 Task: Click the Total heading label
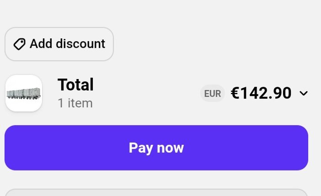click(x=76, y=85)
